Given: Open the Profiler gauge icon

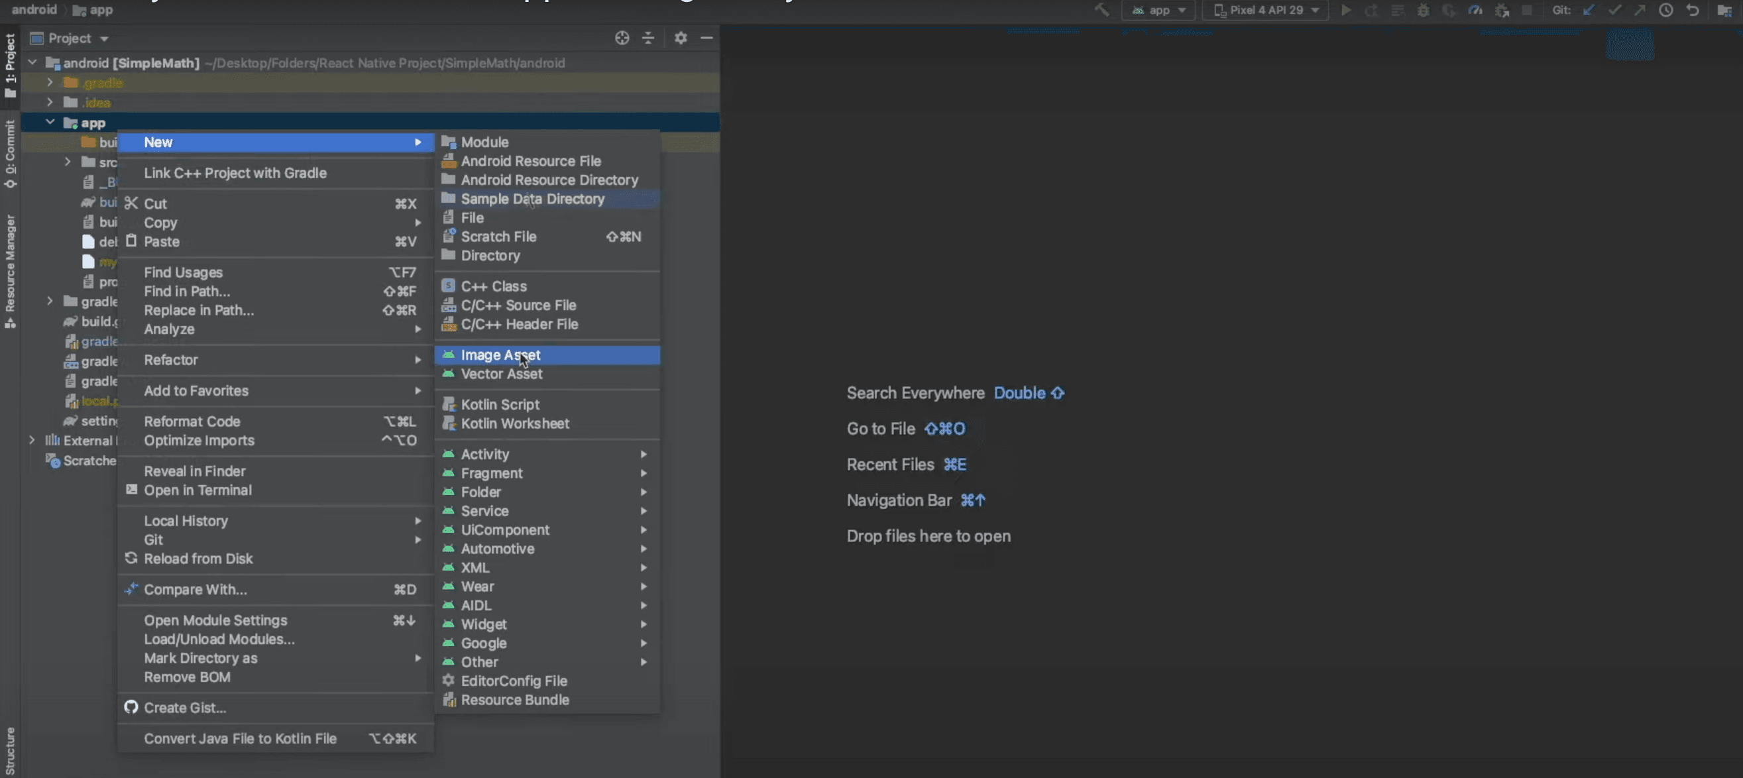Looking at the screenshot, I should (1475, 10).
